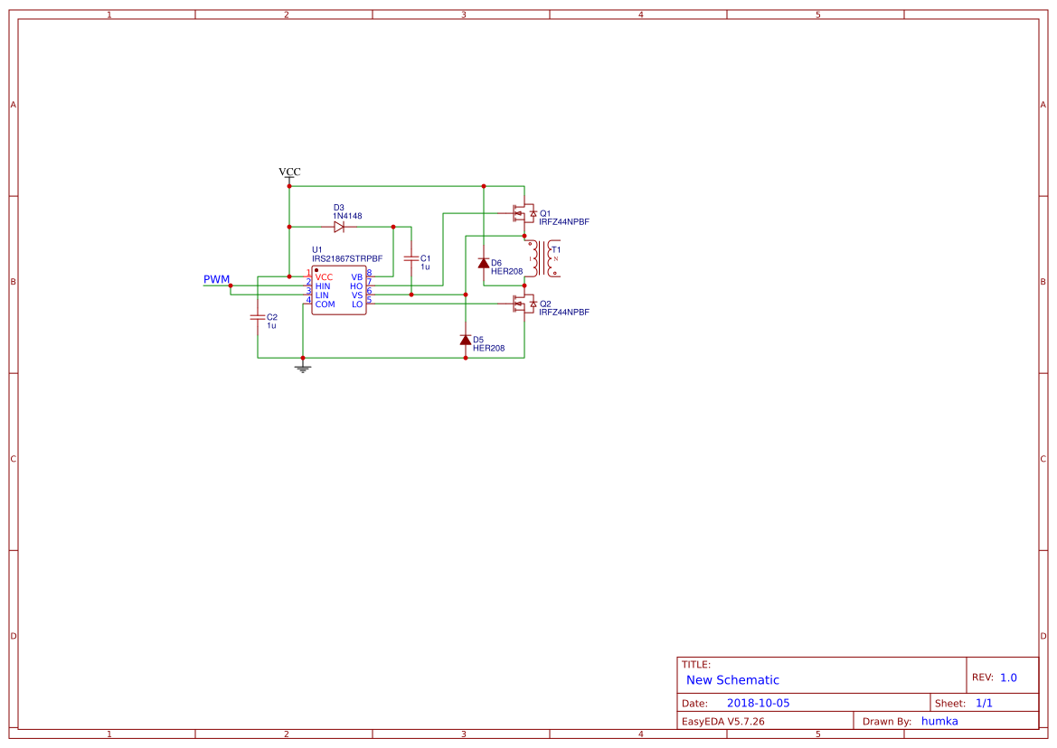The height and width of the screenshot is (748, 1057).
Task: Select the C1 1u capacitor symbol
Action: point(411,260)
